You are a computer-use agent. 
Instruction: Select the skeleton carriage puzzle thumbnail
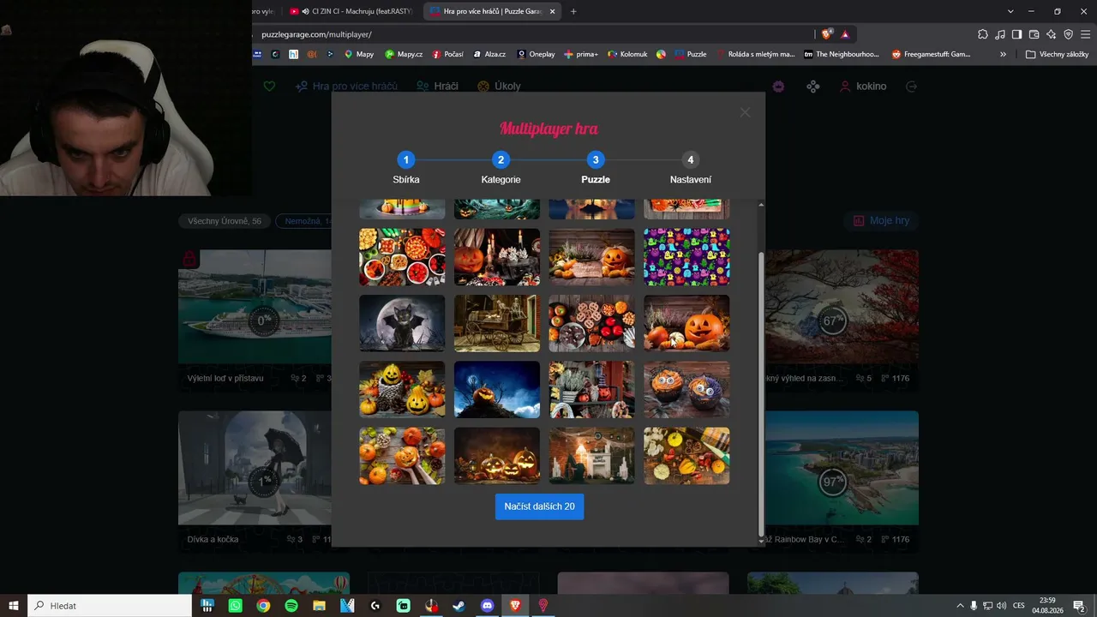pyautogui.click(x=497, y=323)
